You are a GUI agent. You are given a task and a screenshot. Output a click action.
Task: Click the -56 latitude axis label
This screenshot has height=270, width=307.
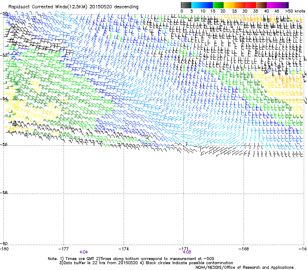tap(4, 144)
